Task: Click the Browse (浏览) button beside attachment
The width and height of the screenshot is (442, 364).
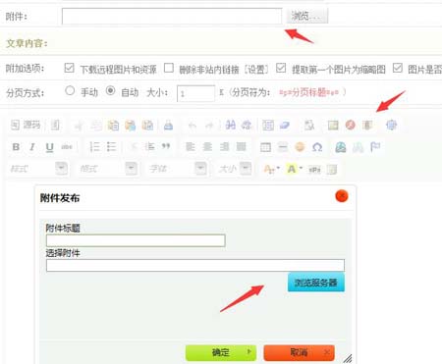Action: [307, 16]
